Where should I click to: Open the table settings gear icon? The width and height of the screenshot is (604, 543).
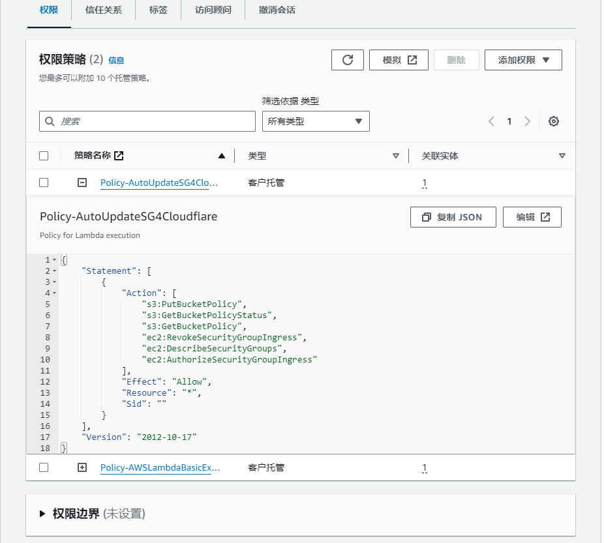[554, 121]
